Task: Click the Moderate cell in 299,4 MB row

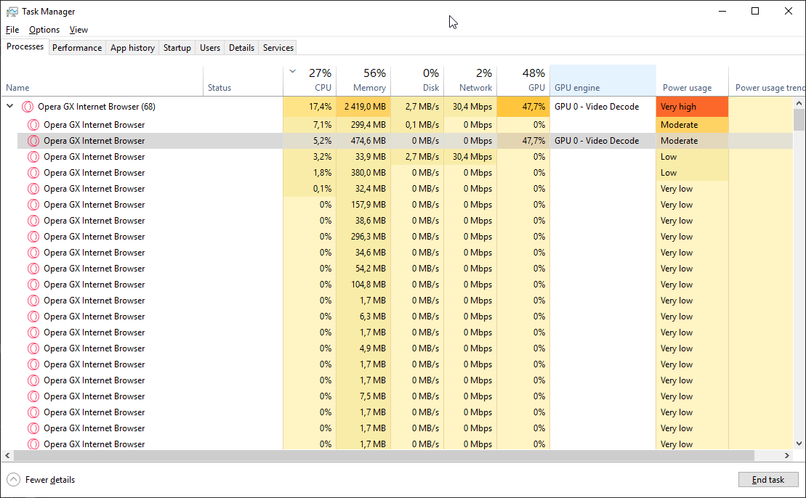Action: 693,125
